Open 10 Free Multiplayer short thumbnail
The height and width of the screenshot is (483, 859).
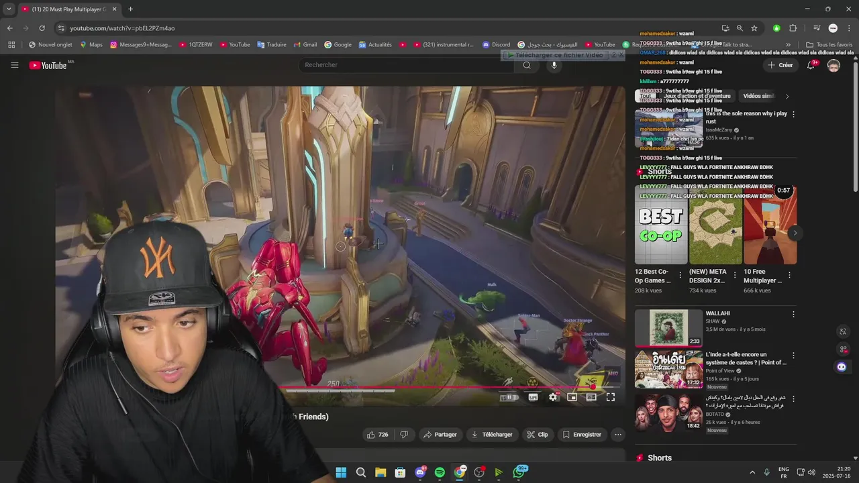coord(770,225)
